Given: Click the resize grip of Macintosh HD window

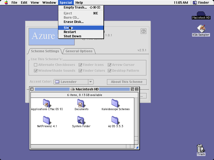Looking at the screenshot, I should coord(137,147).
